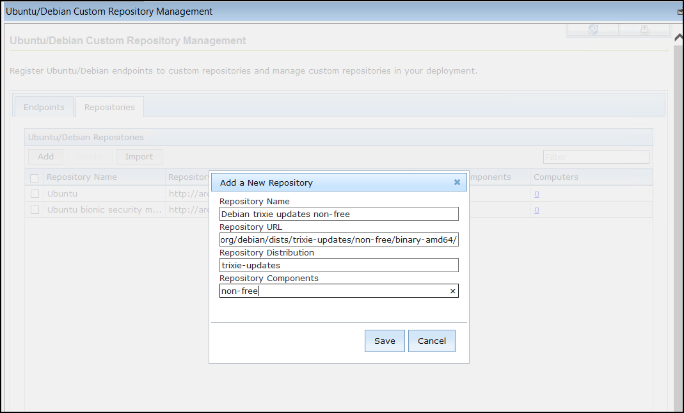Click the Cancel button
Image resolution: width=684 pixels, height=413 pixels.
[432, 341]
